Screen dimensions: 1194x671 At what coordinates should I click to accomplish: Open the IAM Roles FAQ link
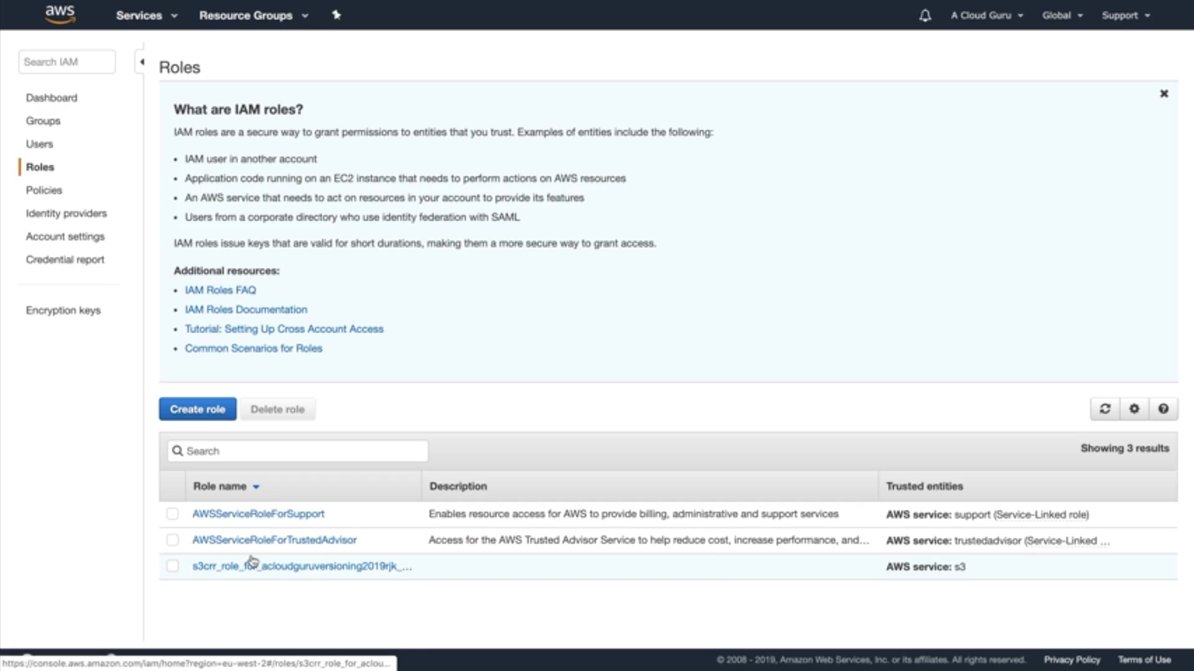pyautogui.click(x=220, y=290)
